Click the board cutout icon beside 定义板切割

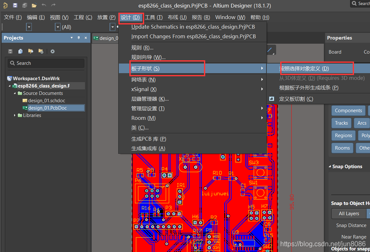272,99
